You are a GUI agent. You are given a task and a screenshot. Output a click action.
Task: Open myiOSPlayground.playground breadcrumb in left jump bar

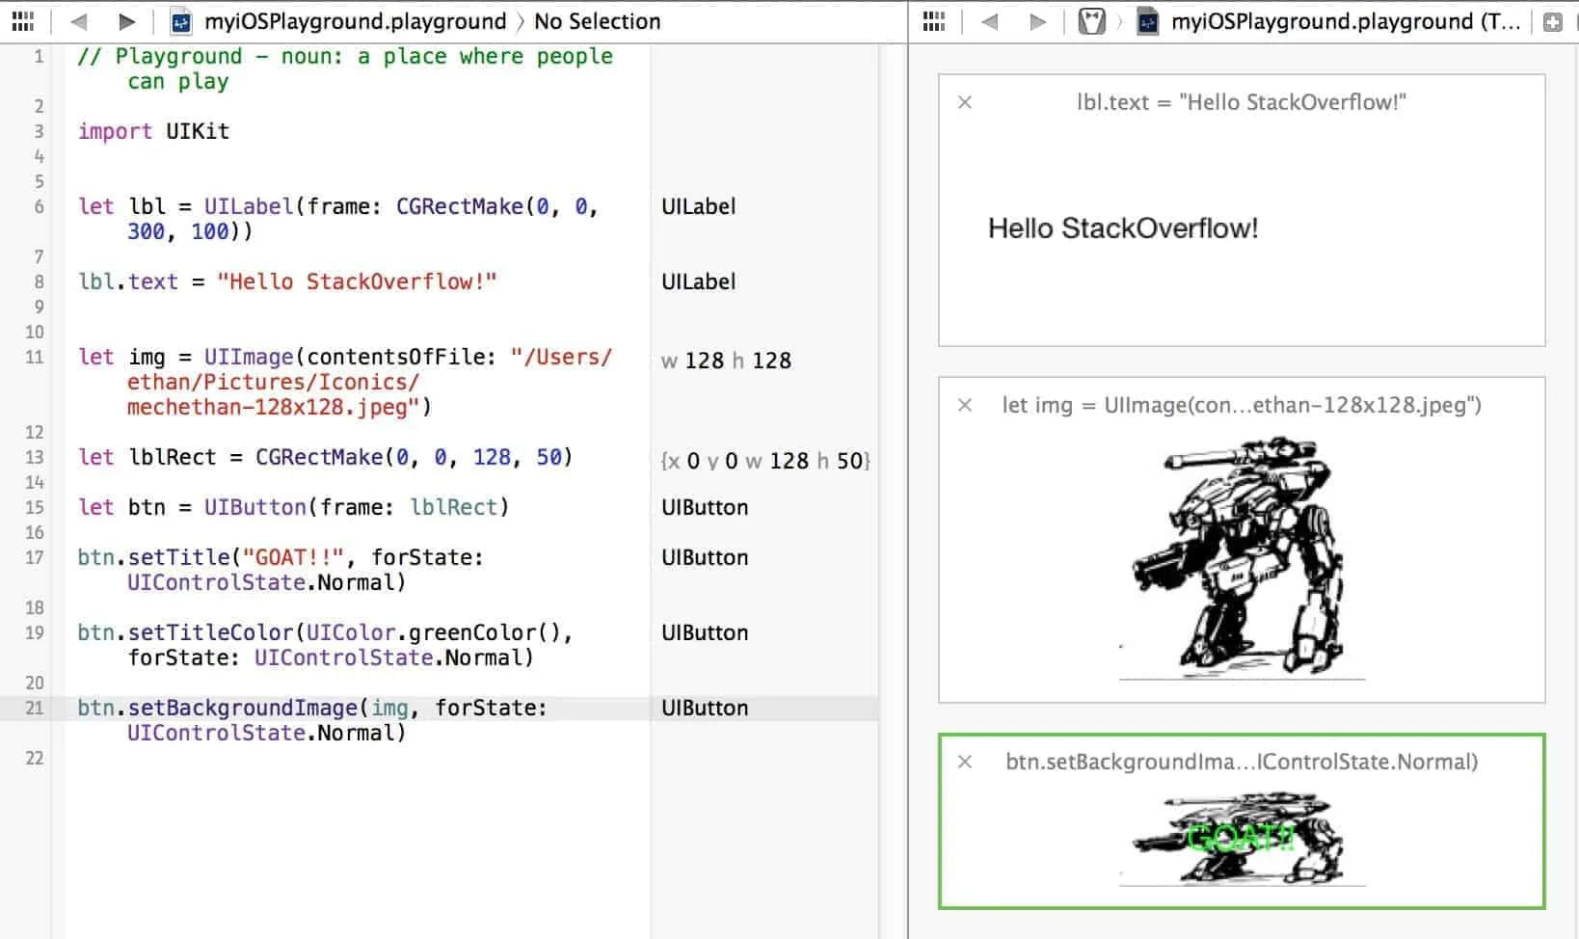point(355,21)
